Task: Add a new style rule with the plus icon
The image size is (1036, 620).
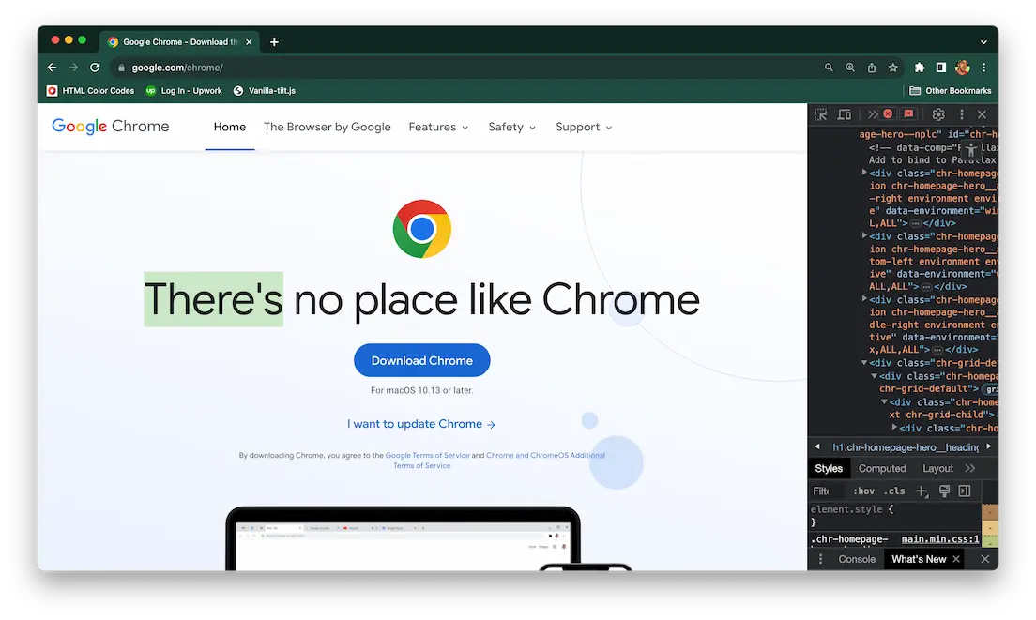Action: [922, 491]
